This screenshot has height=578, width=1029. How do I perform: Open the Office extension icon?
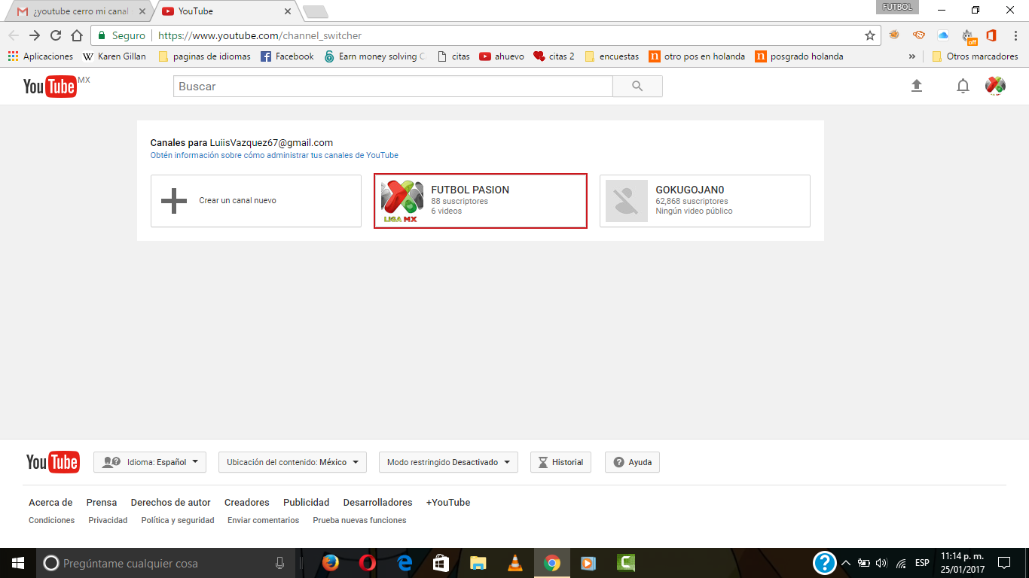pos(991,35)
